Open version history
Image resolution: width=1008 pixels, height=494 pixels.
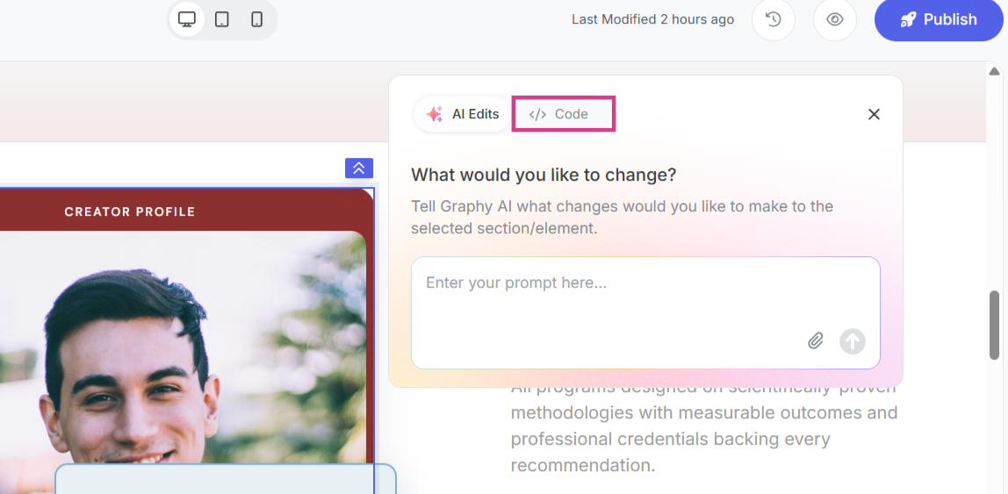pos(774,19)
